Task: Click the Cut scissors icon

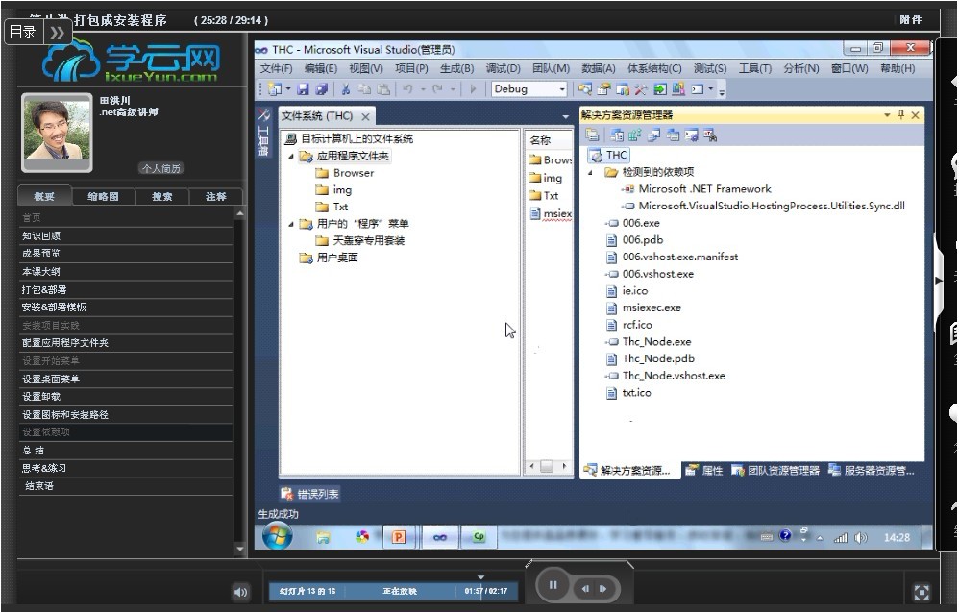Action: point(346,89)
